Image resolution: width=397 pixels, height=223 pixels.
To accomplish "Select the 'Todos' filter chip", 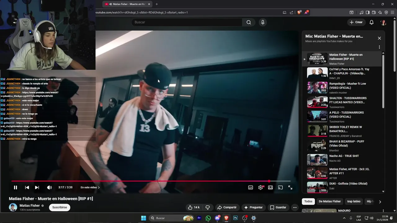I will pyautogui.click(x=308, y=201).
